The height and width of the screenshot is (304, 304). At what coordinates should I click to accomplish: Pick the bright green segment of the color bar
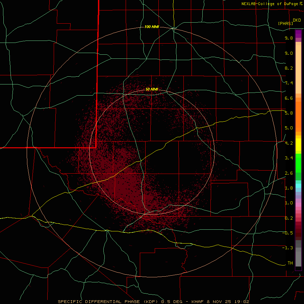coord(298,163)
